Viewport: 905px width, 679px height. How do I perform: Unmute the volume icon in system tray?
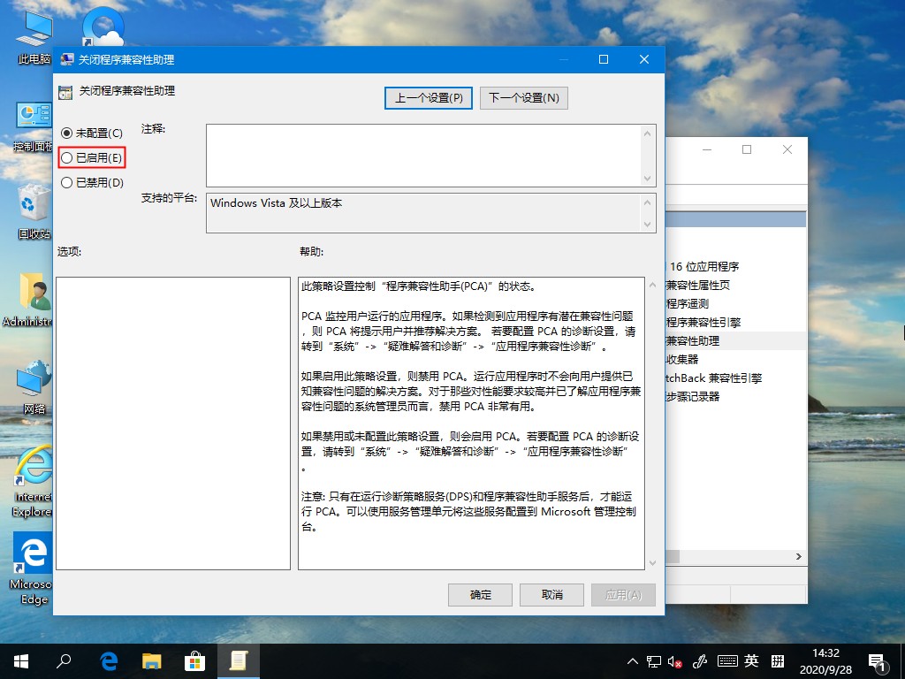(676, 660)
